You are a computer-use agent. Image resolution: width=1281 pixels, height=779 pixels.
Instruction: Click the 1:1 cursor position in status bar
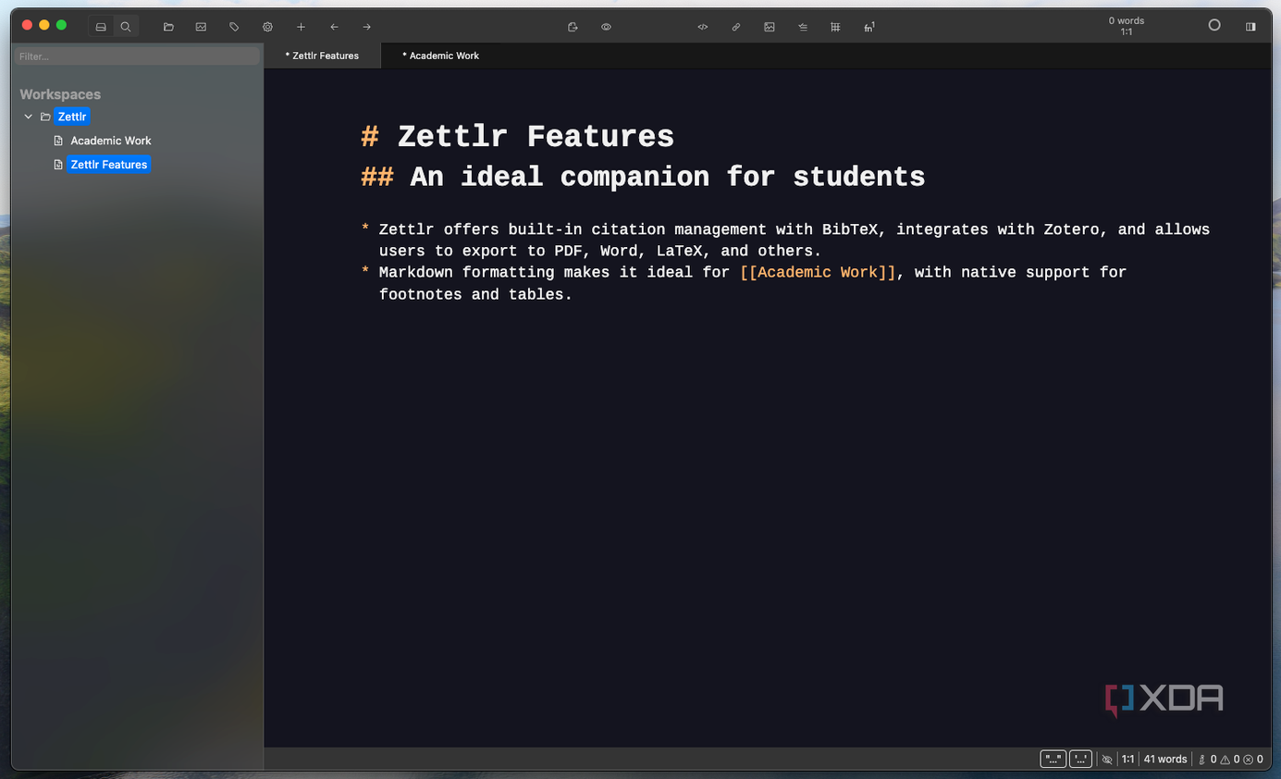tap(1128, 759)
